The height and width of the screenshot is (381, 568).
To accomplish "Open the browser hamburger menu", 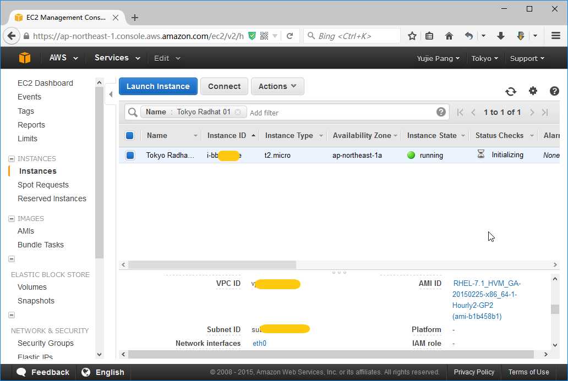I will coord(556,36).
